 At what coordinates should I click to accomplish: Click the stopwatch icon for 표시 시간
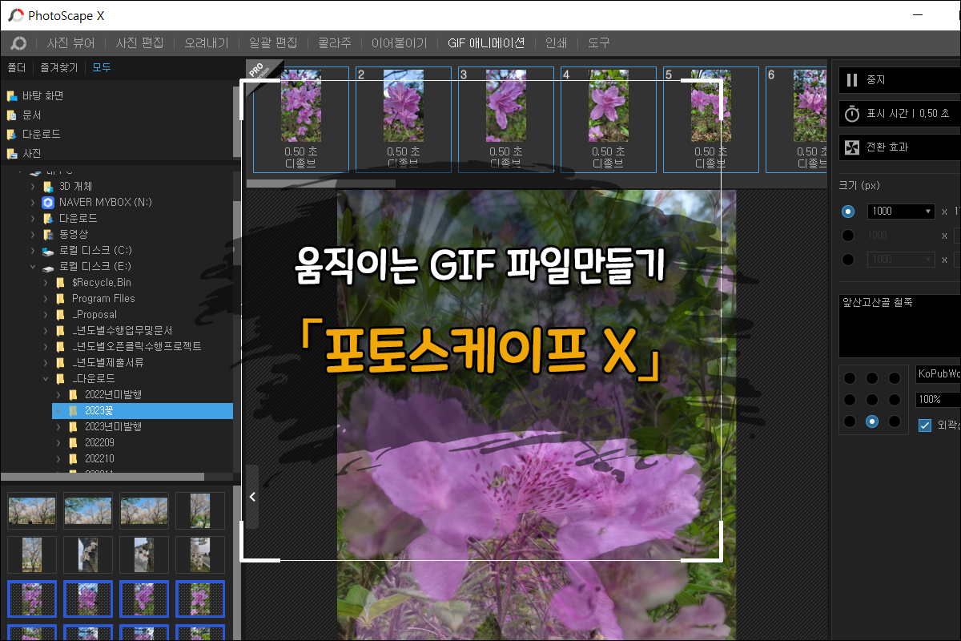[x=852, y=114]
